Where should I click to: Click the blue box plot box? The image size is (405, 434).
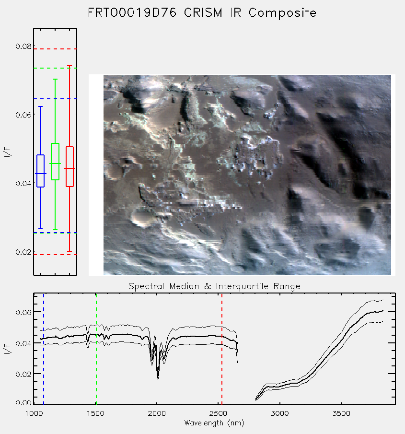(41, 171)
